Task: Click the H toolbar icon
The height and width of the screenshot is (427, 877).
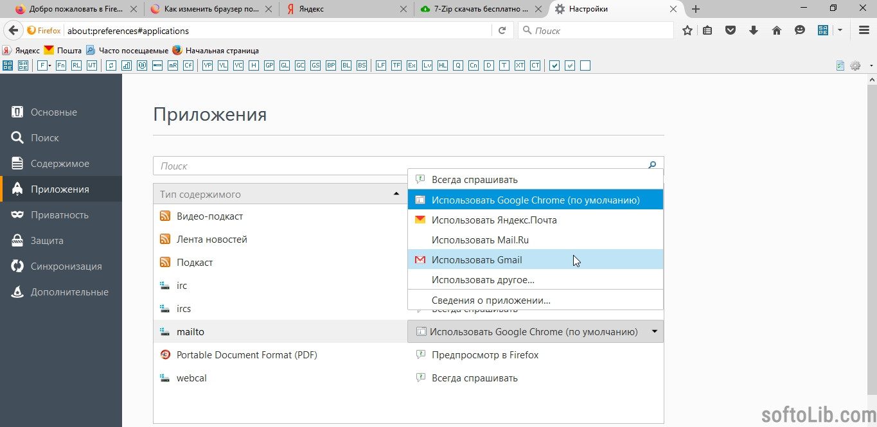Action: pos(254,65)
